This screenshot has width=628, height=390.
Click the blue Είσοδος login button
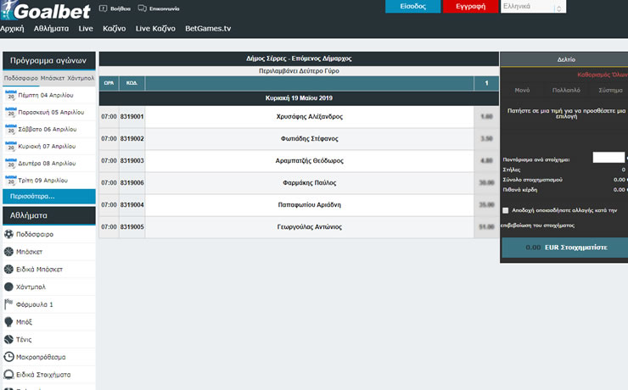412,7
